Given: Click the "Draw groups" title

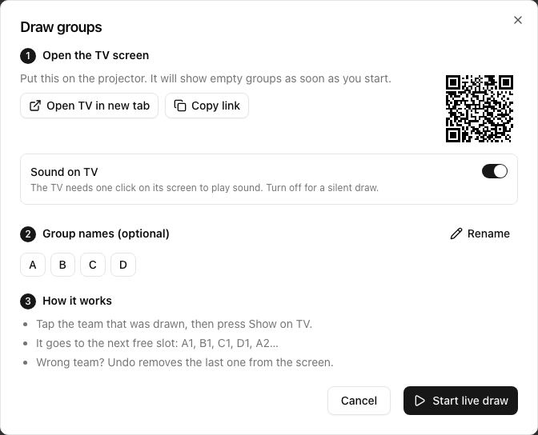Looking at the screenshot, I should pyautogui.click(x=61, y=27).
